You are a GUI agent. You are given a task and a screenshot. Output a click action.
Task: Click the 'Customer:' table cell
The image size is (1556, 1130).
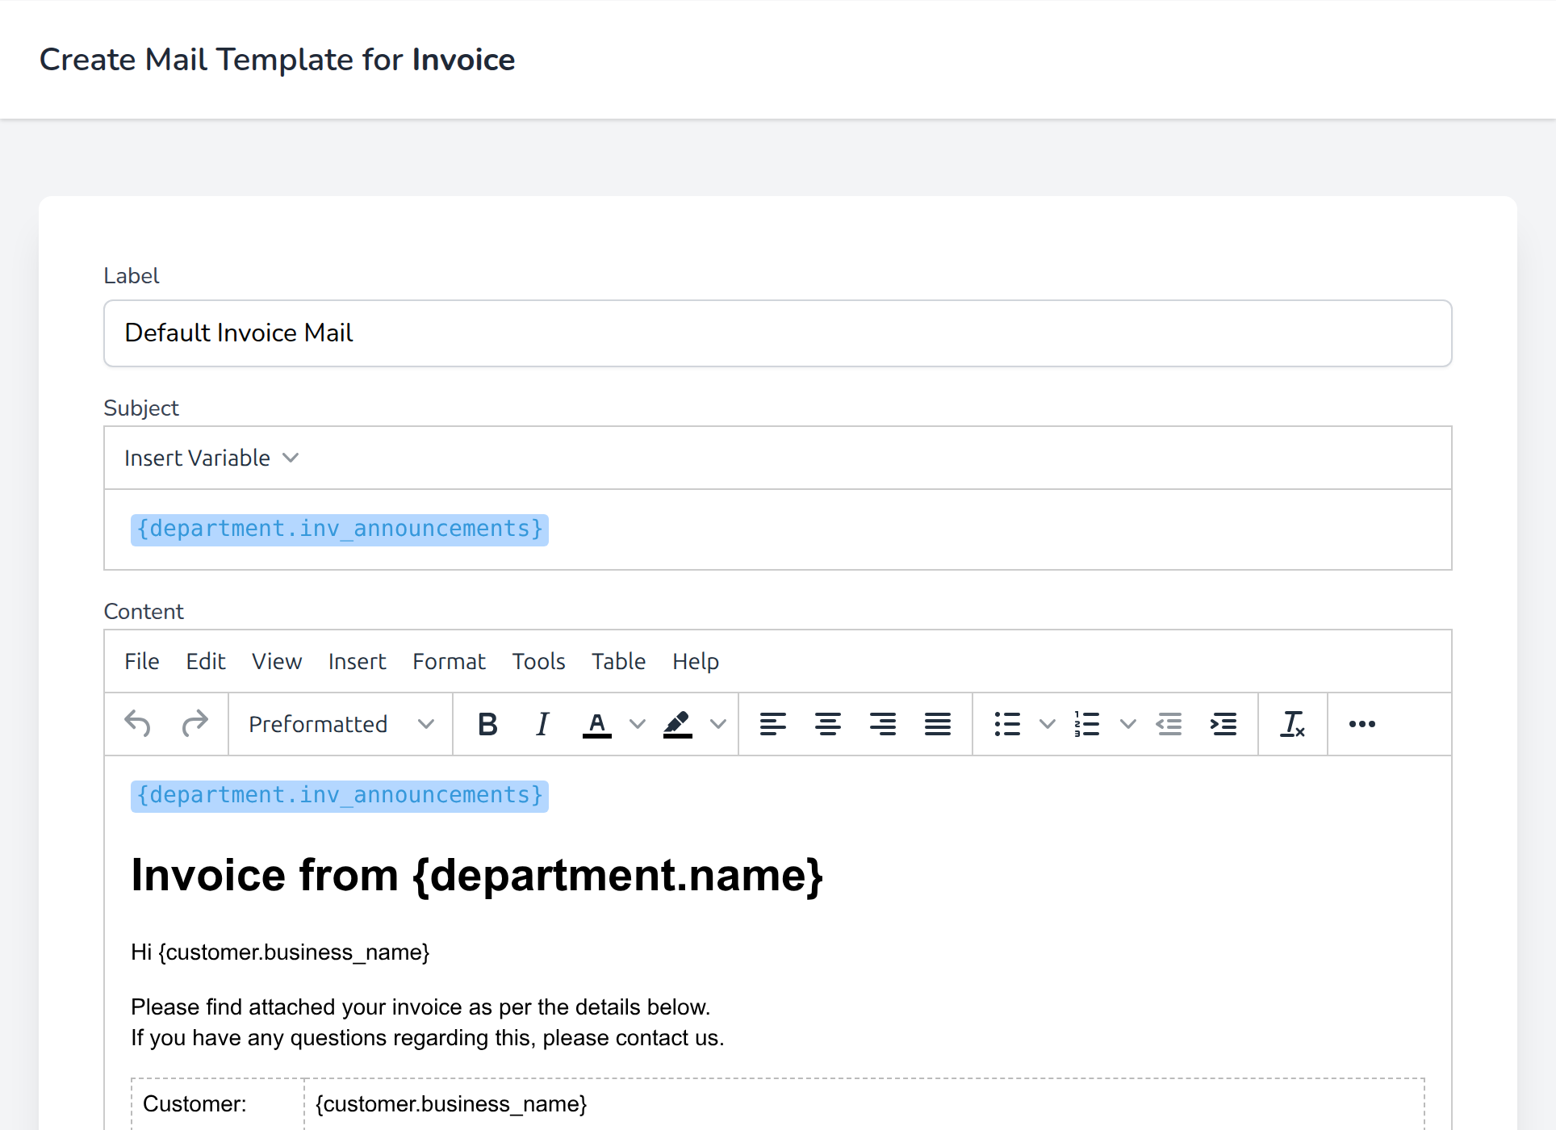218,1103
